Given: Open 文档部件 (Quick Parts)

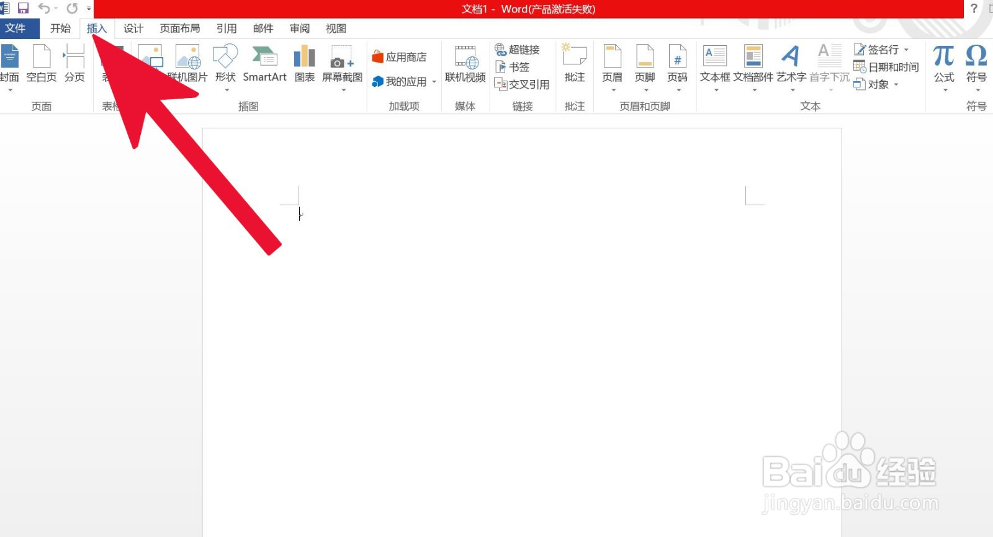Looking at the screenshot, I should pos(753,64).
